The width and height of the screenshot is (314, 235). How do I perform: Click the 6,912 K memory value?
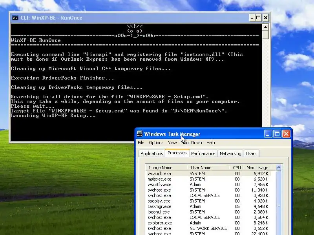tap(260, 174)
